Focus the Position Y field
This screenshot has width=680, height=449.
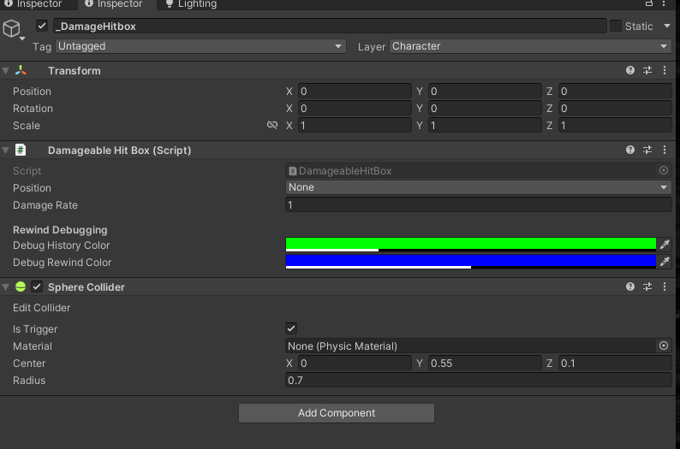[x=485, y=92]
